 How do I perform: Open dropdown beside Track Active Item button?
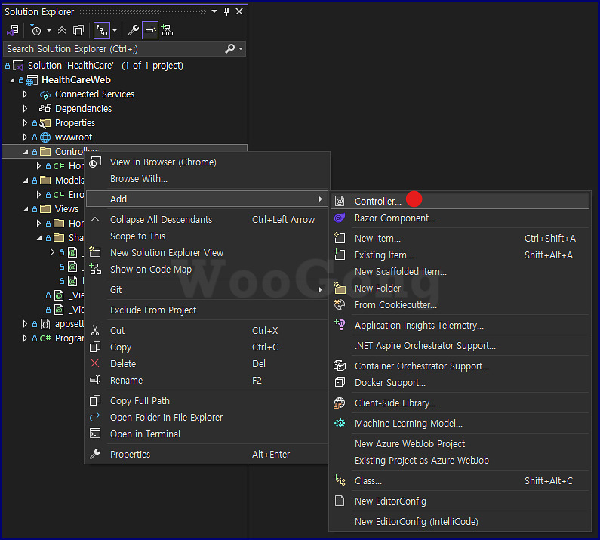click(115, 30)
